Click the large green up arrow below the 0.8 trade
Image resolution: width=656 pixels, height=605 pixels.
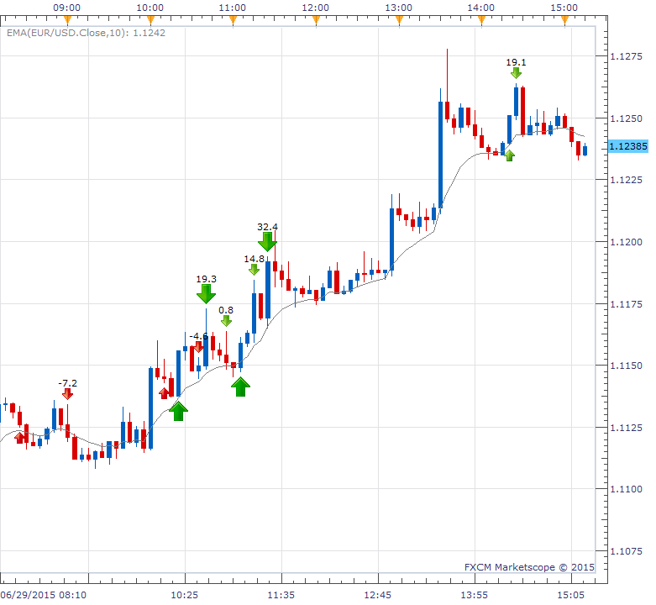[240, 387]
